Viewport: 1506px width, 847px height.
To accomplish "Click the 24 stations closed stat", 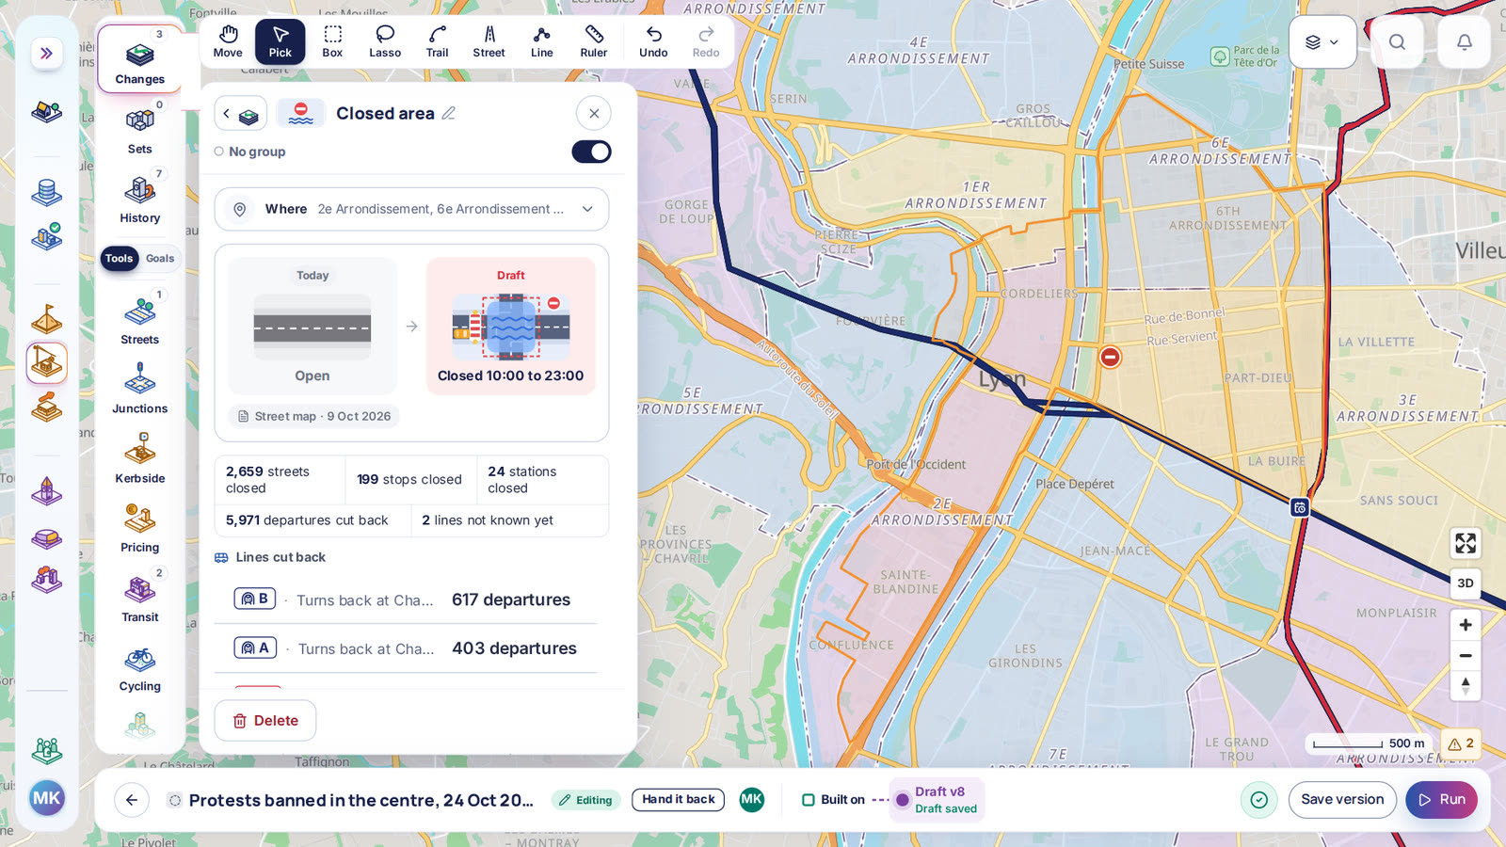I will pos(542,480).
